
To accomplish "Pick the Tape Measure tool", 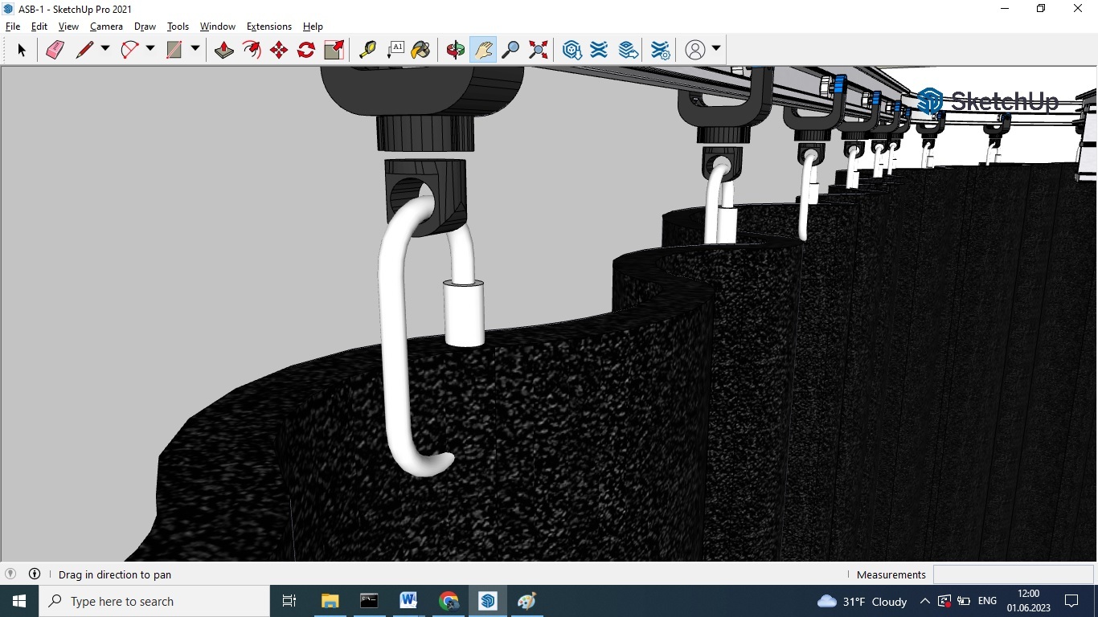I will [x=367, y=50].
